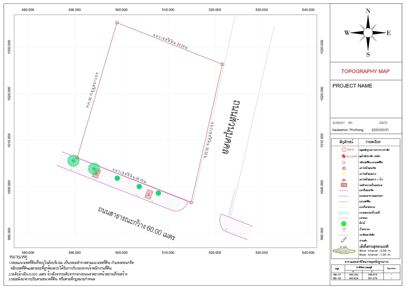Click the BM-01 benchmark circle symbol in legend
Image resolution: width=406 pixels, height=287 pixels.
[344, 150]
